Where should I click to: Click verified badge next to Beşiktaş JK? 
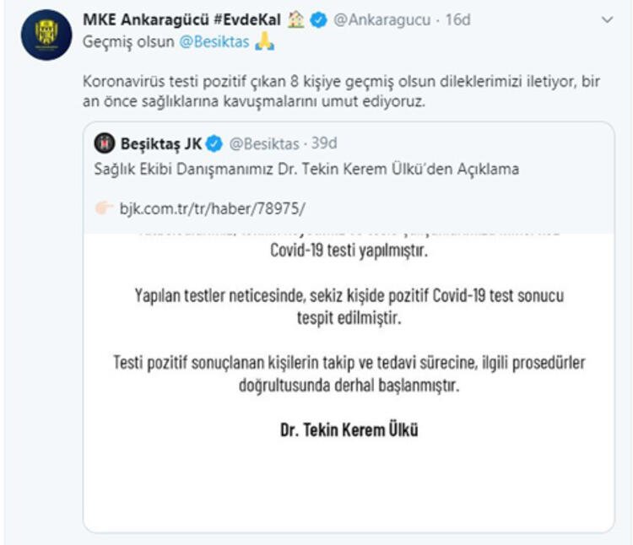coord(215,143)
